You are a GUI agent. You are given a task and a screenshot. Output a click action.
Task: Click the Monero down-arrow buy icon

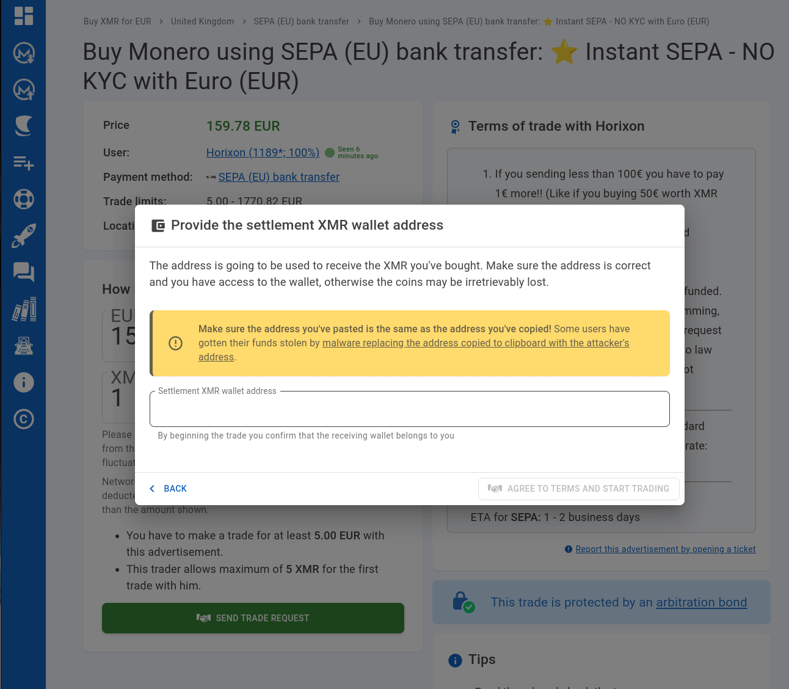coord(23,53)
